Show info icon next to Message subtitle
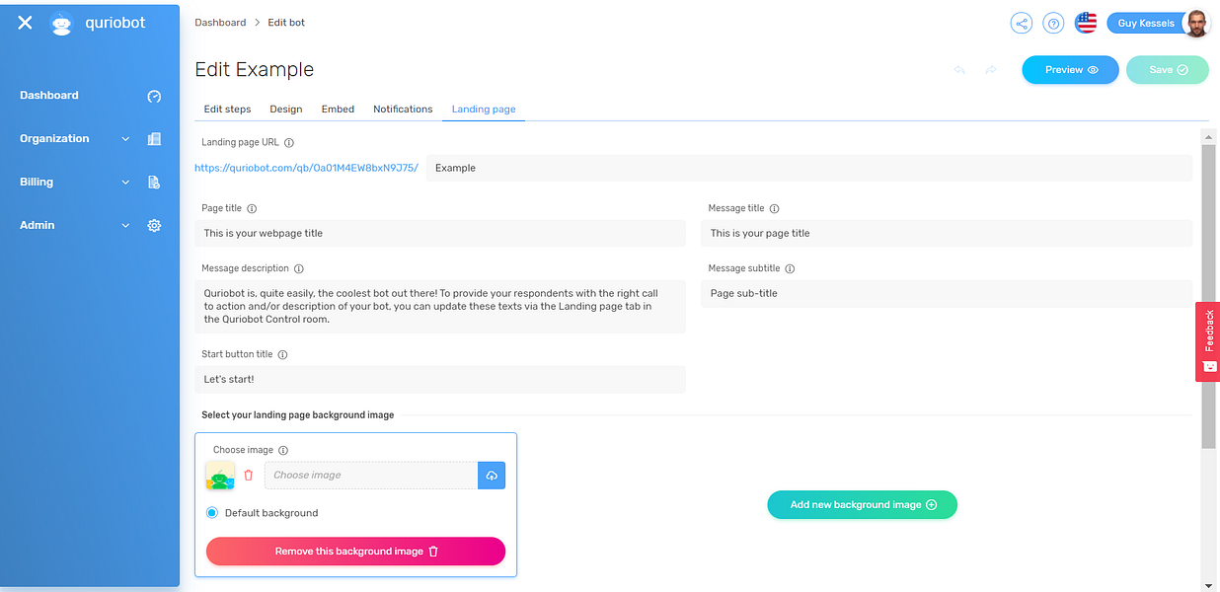 click(x=790, y=268)
